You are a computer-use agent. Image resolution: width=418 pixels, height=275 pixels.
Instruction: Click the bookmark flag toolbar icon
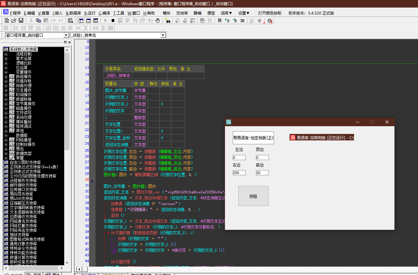point(219,21)
